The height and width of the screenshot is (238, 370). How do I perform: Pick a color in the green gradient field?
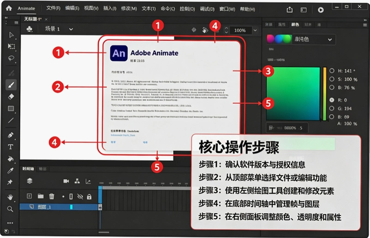[293, 94]
